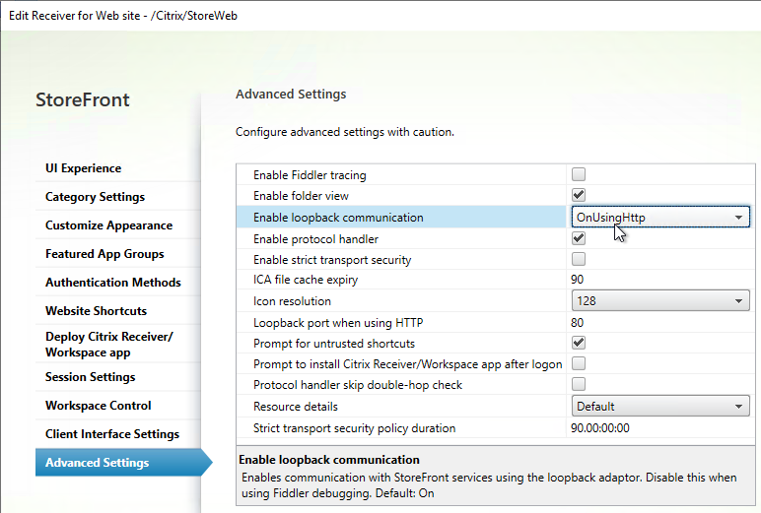Screen dimensions: 761x513
Task: Tick Protocol handler skip double-hop check box
Action: (x=578, y=384)
